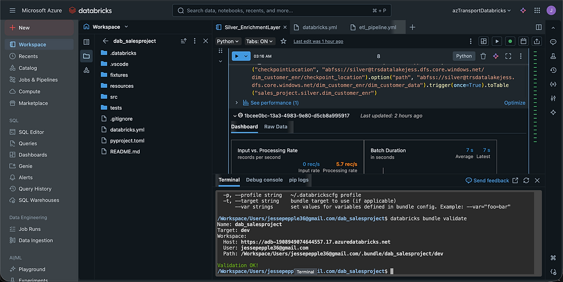This screenshot has width=563, height=282.
Task: Open the apps grid launcher
Action: [537, 10]
